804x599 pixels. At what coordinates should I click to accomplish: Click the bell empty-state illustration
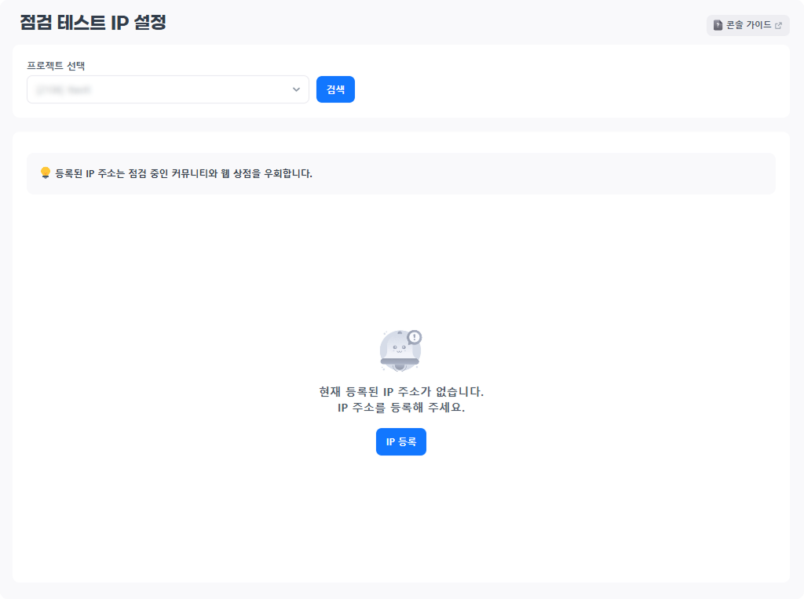[x=400, y=350]
